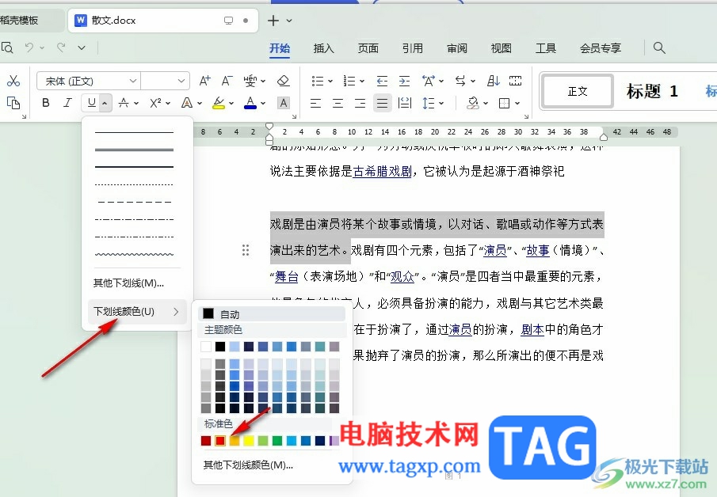Screen dimensions: 717x497
Task: Open the font name dropdown
Action: click(132, 82)
